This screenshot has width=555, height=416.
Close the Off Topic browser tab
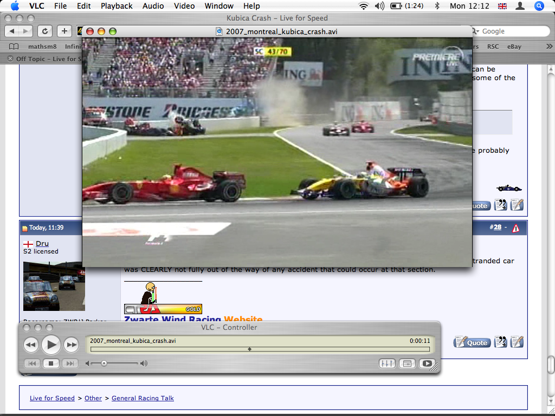[10, 58]
